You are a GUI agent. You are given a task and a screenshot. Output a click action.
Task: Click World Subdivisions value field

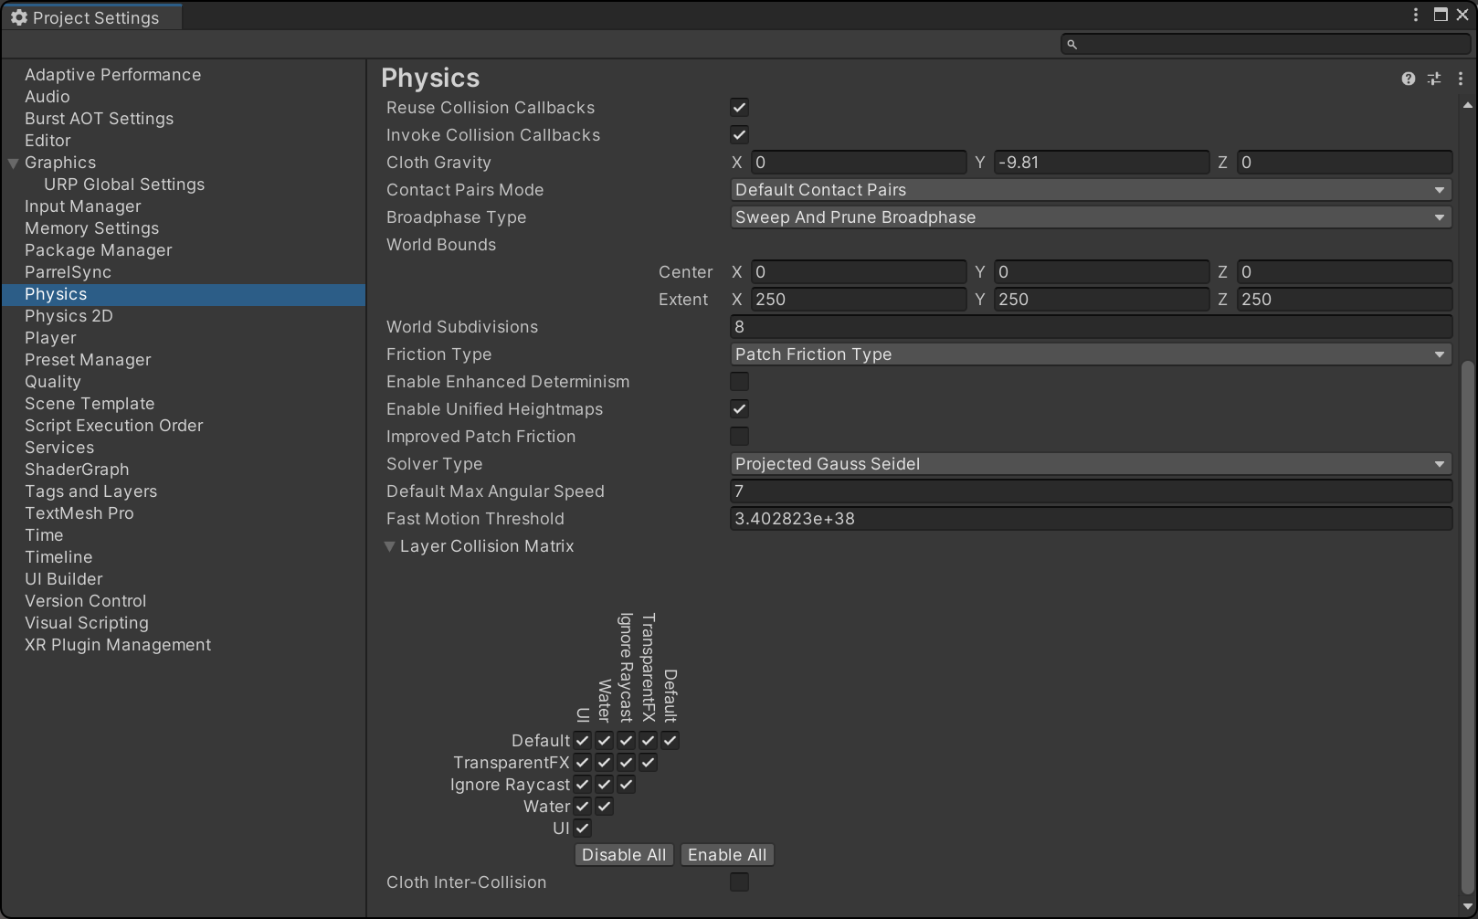(x=1092, y=327)
